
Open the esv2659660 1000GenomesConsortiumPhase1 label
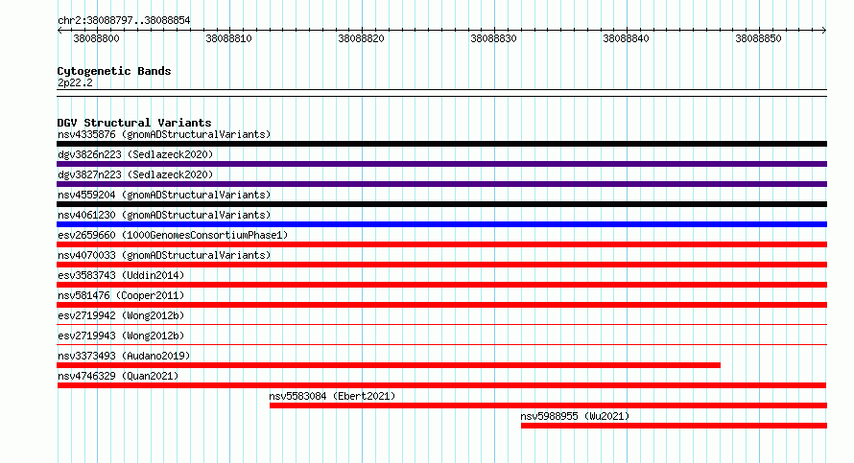click(173, 235)
